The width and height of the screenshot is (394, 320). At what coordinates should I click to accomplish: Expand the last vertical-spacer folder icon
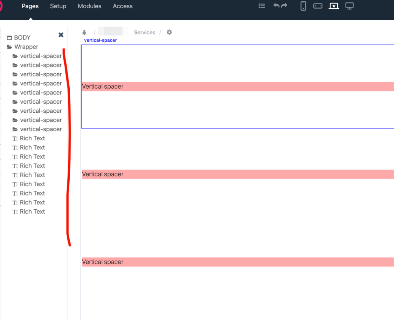15,129
